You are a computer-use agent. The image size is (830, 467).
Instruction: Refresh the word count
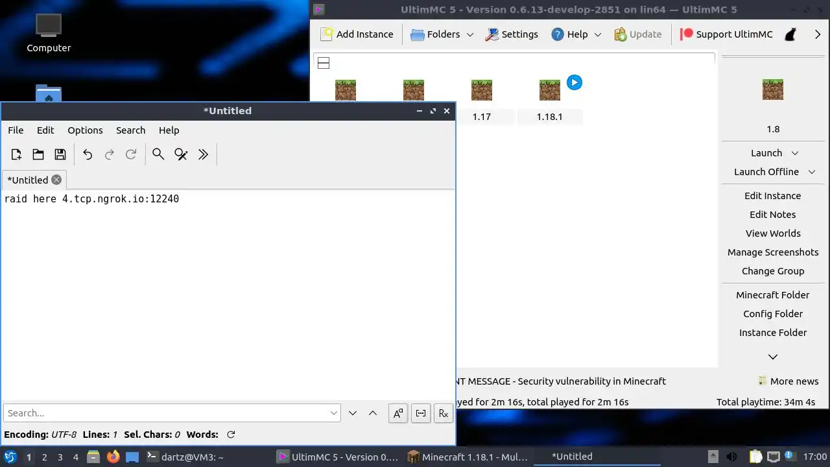pos(231,435)
